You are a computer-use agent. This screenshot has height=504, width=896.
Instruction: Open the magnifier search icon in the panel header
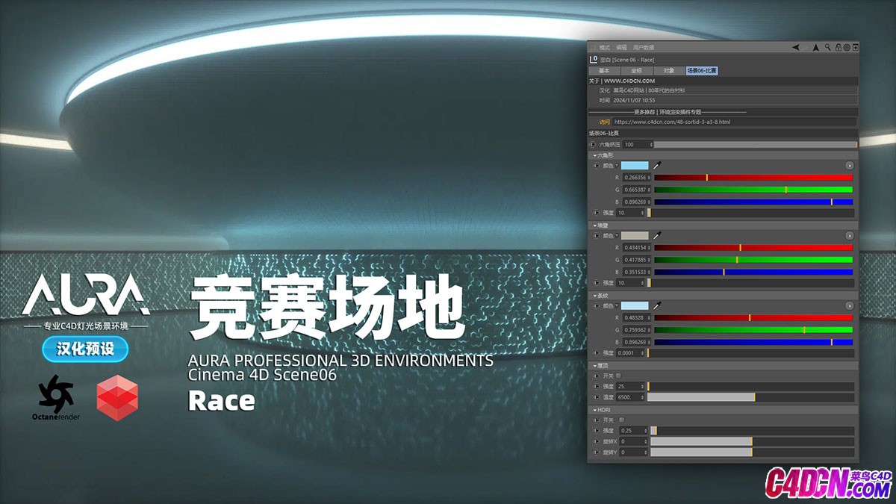[827, 47]
